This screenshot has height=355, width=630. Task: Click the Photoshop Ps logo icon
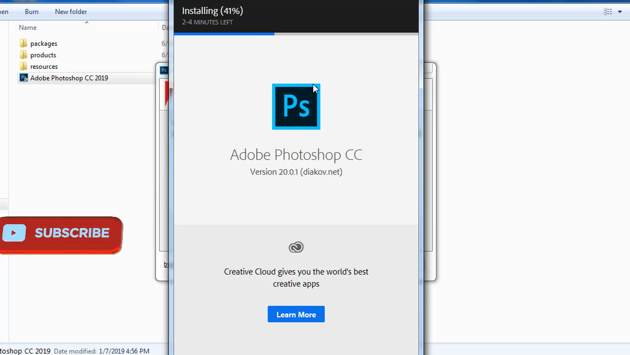pos(296,107)
